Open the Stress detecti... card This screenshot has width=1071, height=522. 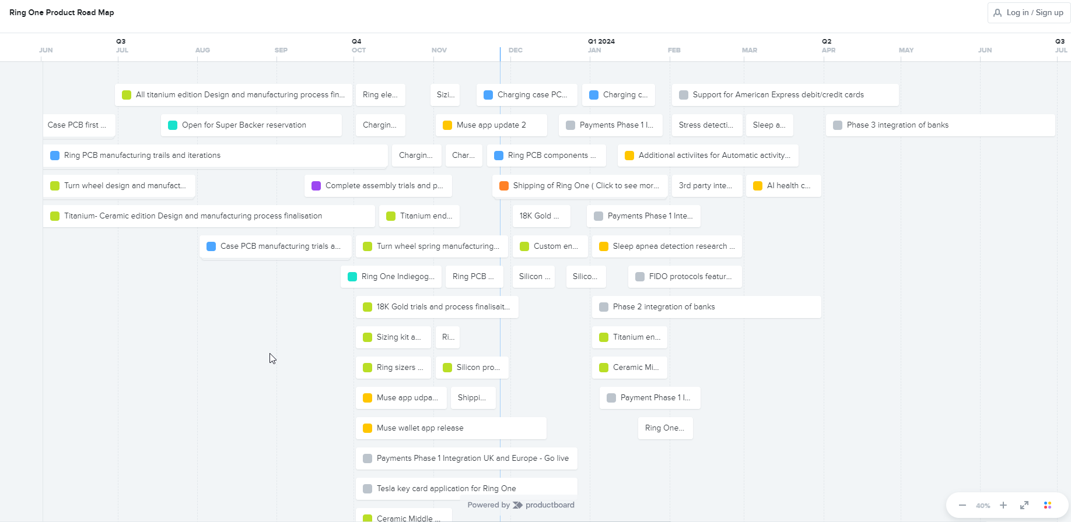[707, 125]
